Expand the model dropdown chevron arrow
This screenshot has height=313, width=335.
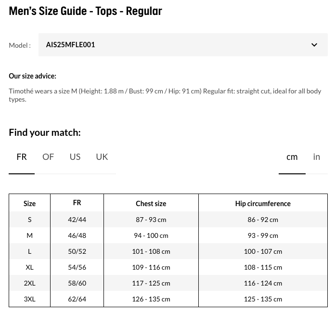pyautogui.click(x=314, y=45)
